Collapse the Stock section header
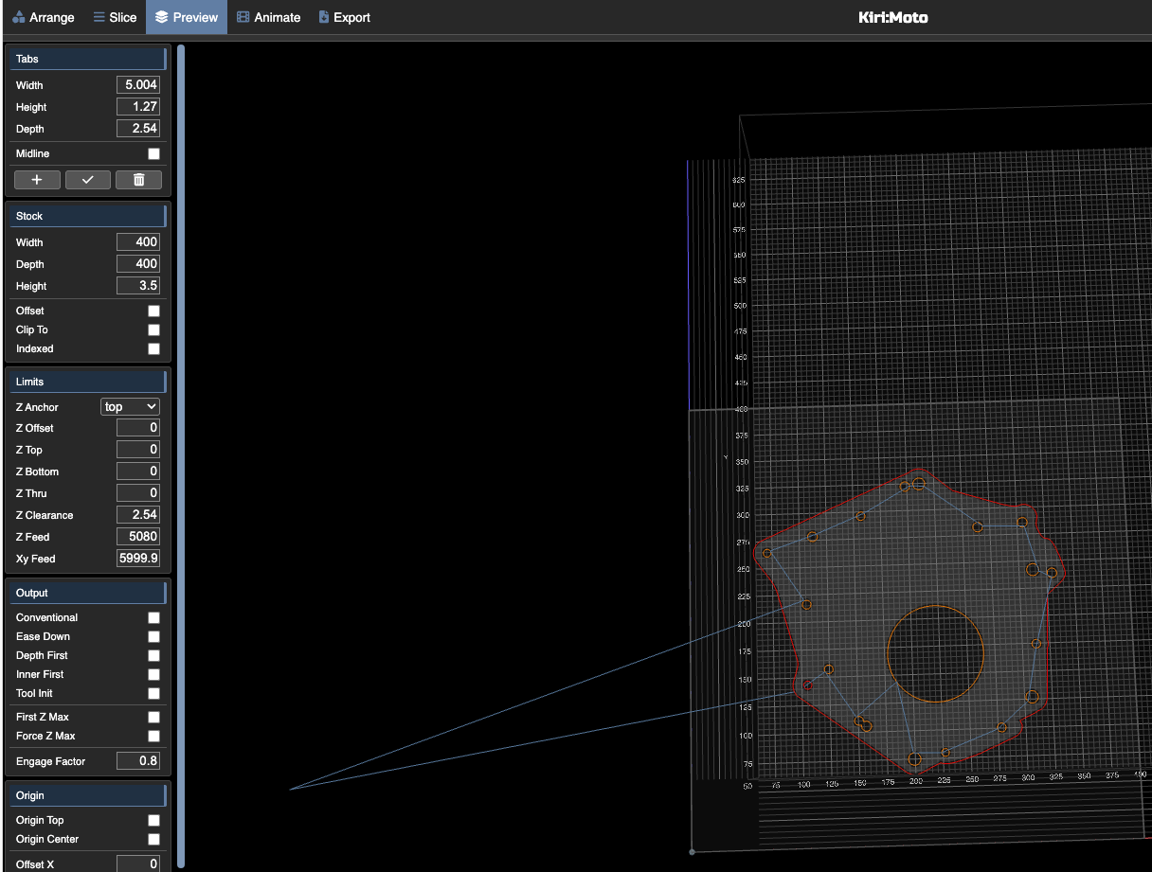 (x=87, y=216)
